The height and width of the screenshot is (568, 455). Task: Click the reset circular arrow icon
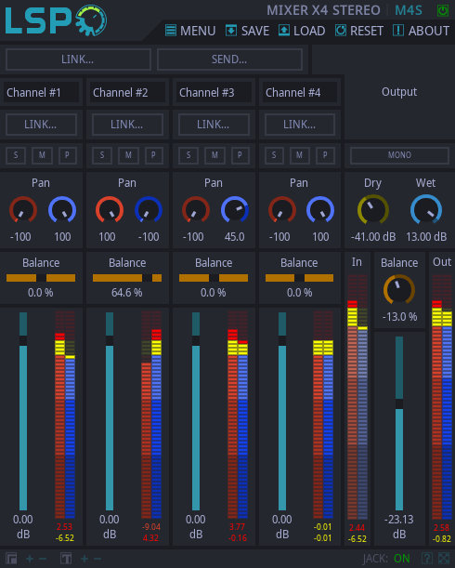[340, 31]
